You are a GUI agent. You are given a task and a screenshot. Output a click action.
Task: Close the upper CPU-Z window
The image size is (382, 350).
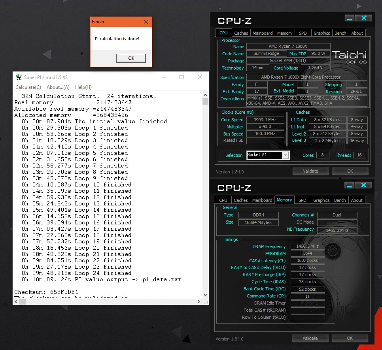coord(364,18)
